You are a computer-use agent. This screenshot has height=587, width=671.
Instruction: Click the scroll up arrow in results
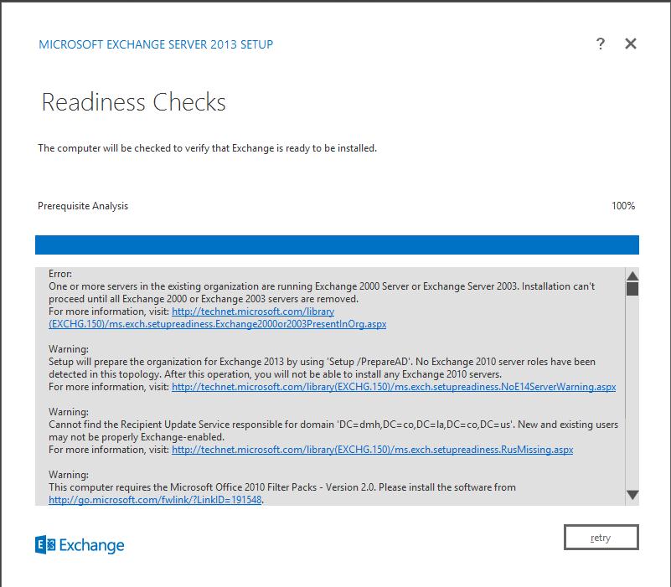[x=632, y=275]
